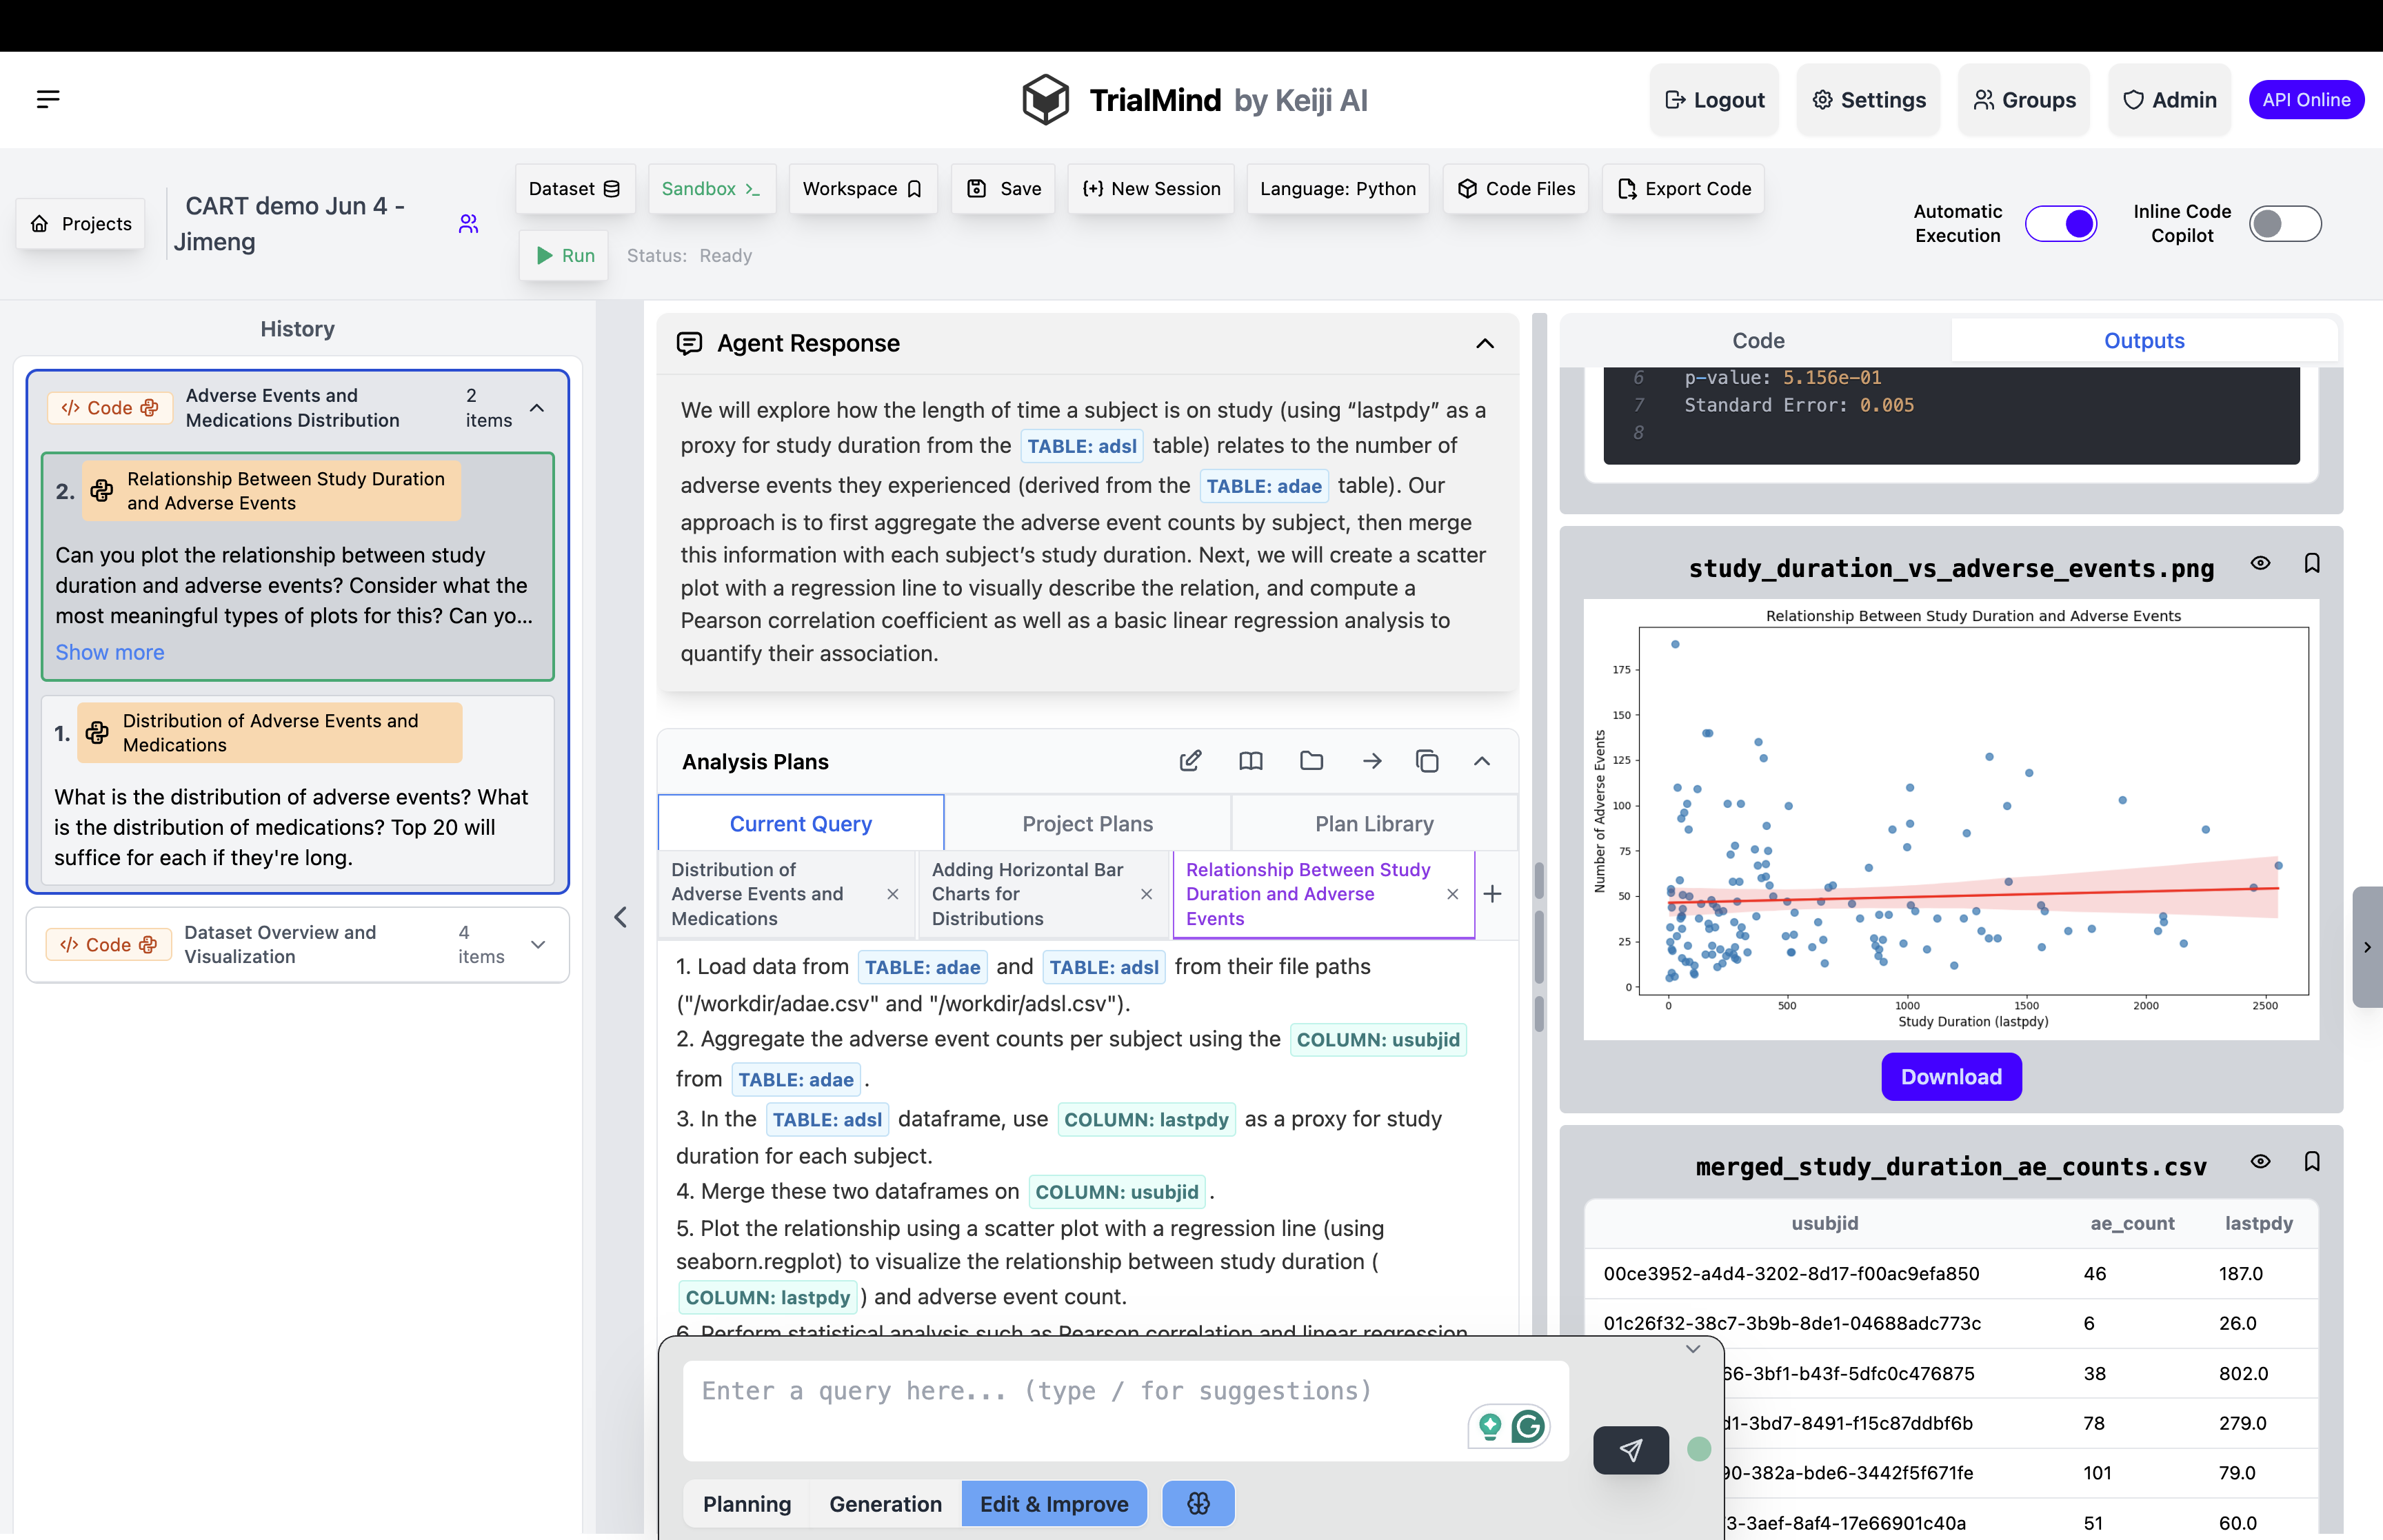Click the hamburger menu icon
This screenshot has height=1540, width=2383.
(x=48, y=99)
